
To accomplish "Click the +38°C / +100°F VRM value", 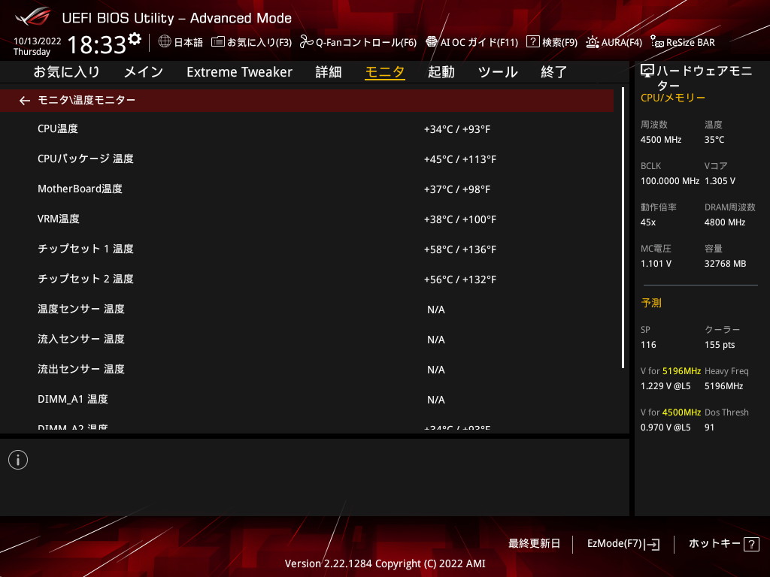I will click(x=460, y=219).
